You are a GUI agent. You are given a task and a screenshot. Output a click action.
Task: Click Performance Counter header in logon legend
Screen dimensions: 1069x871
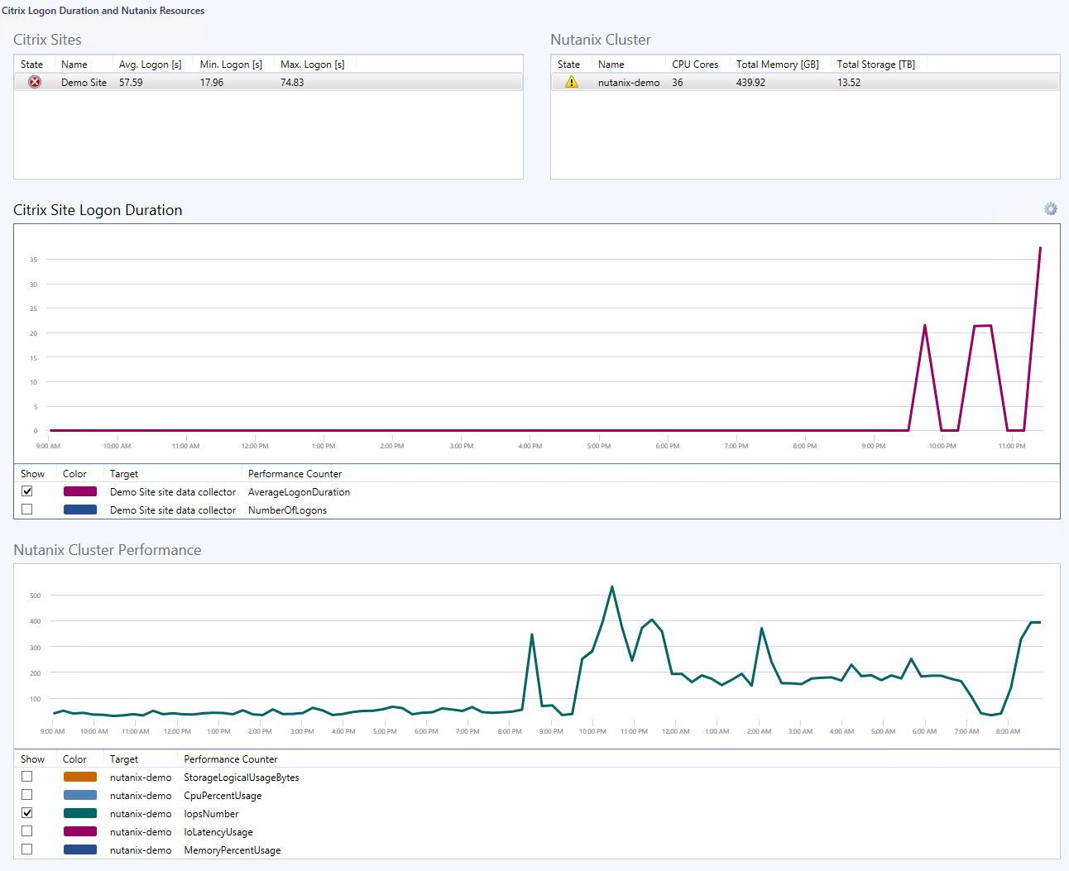[x=295, y=474]
